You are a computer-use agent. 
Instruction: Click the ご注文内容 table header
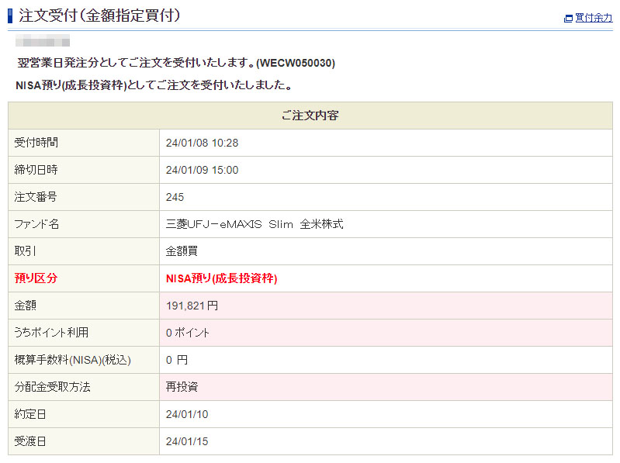[310, 116]
